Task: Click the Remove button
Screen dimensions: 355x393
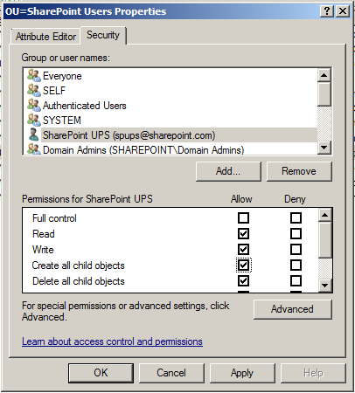Action: click(299, 171)
